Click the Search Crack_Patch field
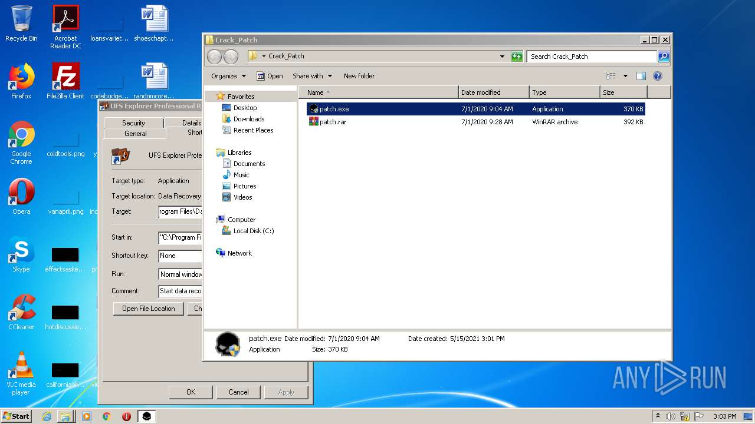Viewport: 755px width, 424px height. (x=592, y=57)
